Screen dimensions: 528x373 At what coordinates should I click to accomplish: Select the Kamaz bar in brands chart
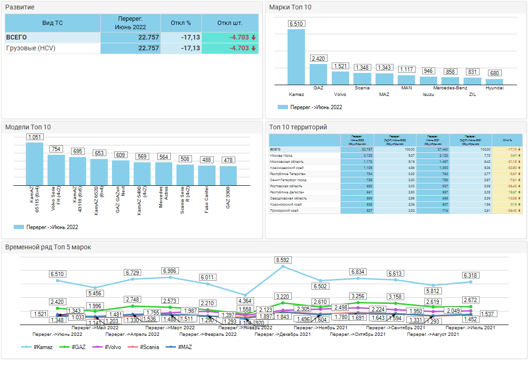pos(296,56)
